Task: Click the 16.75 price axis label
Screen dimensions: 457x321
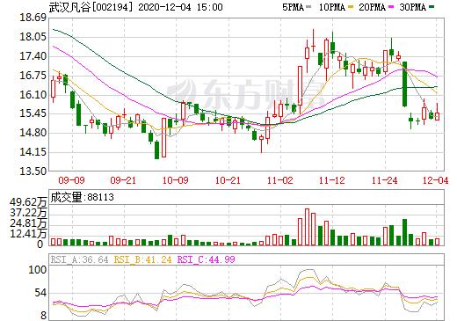Action: (33, 76)
